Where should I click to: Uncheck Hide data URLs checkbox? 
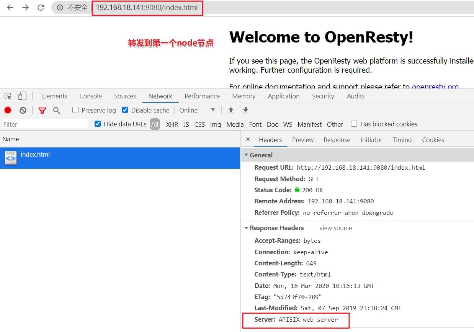(x=98, y=124)
